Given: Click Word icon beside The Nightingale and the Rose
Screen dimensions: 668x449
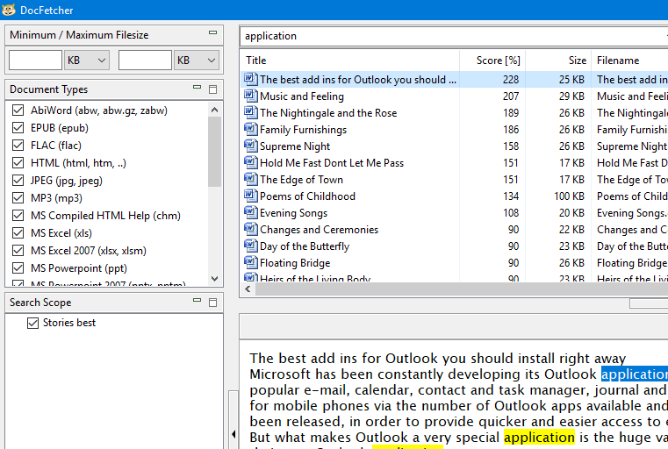Looking at the screenshot, I should coord(250,112).
